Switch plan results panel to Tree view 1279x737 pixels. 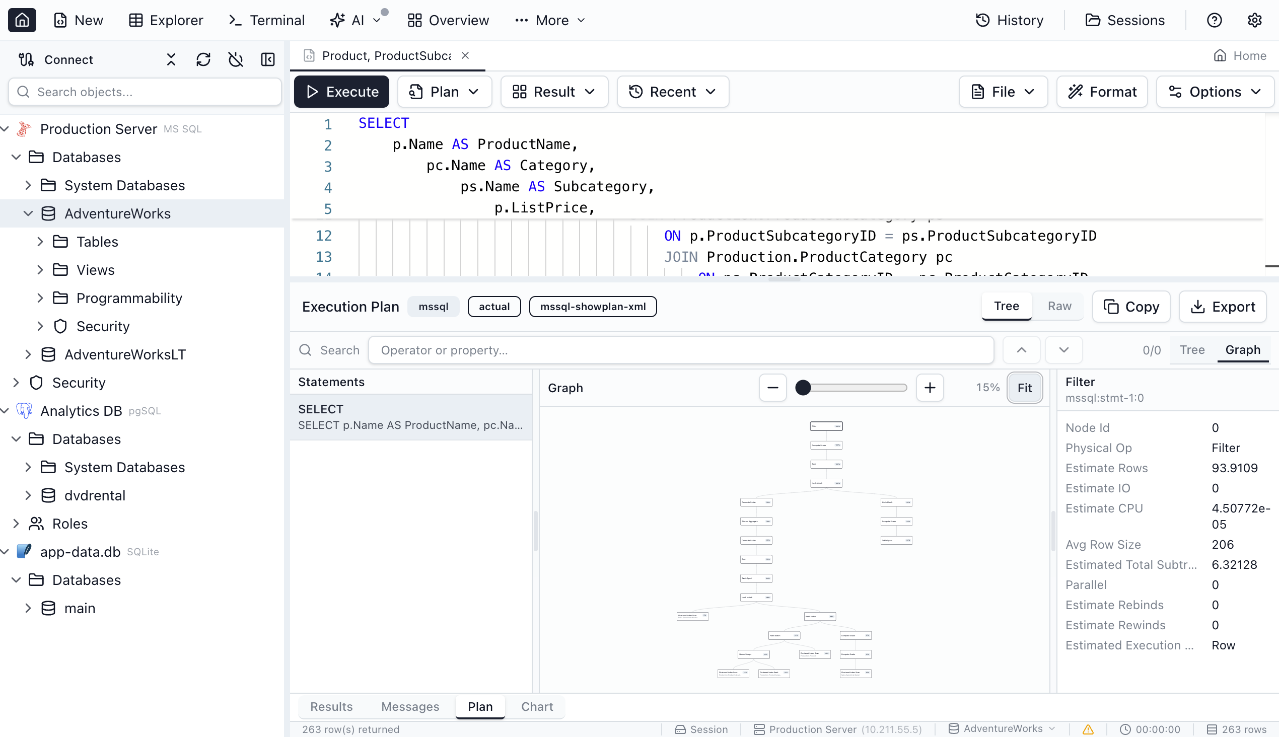pyautogui.click(x=1192, y=349)
